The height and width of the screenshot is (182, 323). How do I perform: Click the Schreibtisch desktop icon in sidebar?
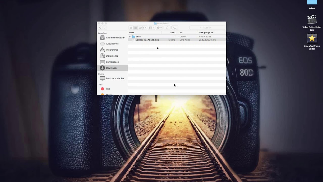[x=102, y=62]
